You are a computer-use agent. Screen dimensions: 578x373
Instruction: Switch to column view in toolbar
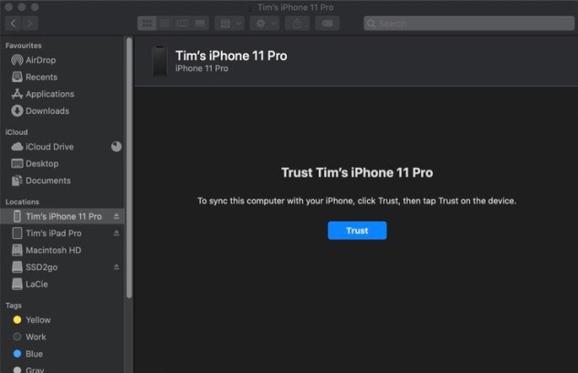click(183, 24)
